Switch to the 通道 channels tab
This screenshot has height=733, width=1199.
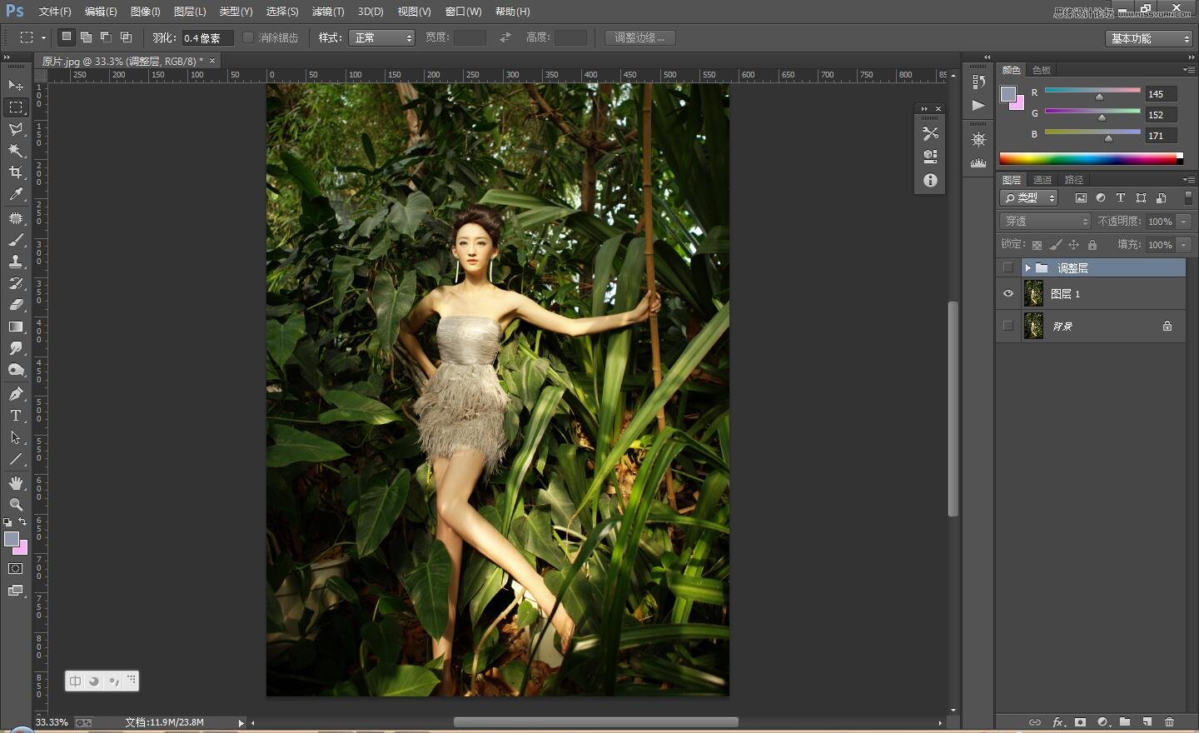pyautogui.click(x=1042, y=180)
